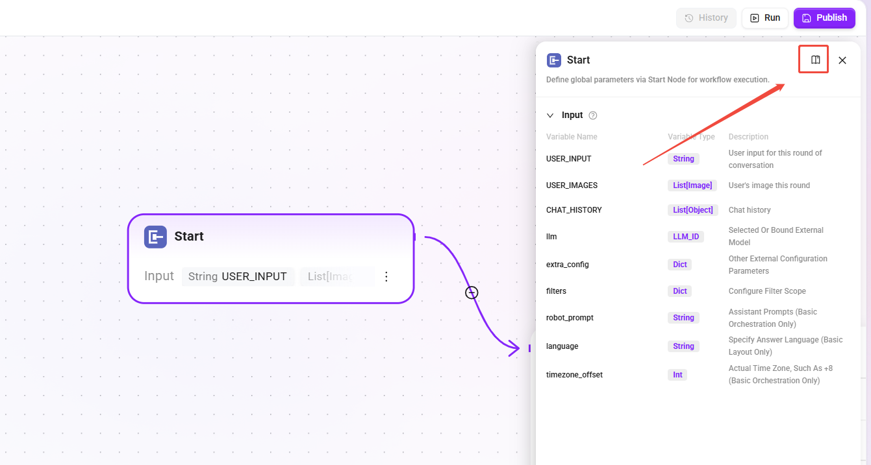
Task: Select the Start node title on canvas
Action: [x=189, y=237]
